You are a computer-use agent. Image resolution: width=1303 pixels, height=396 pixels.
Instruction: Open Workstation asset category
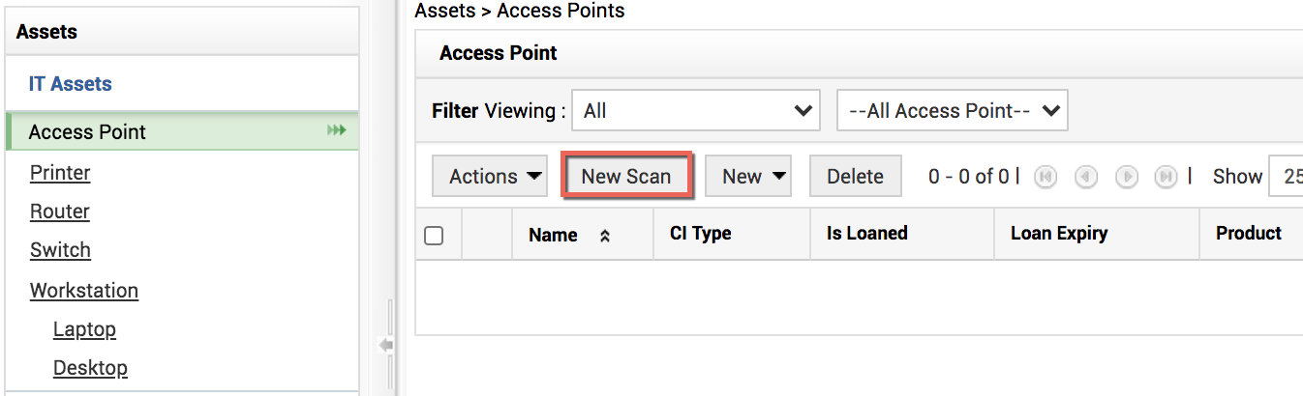(84, 291)
